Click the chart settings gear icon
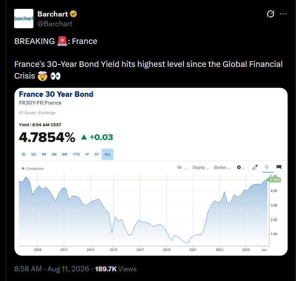 [x=240, y=167]
